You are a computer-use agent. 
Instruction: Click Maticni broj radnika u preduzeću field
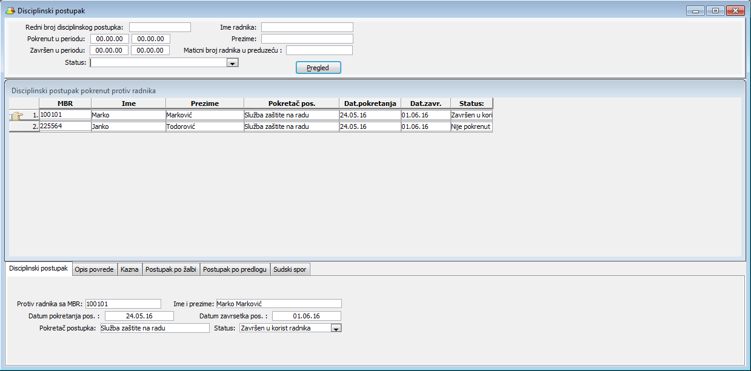(319, 50)
